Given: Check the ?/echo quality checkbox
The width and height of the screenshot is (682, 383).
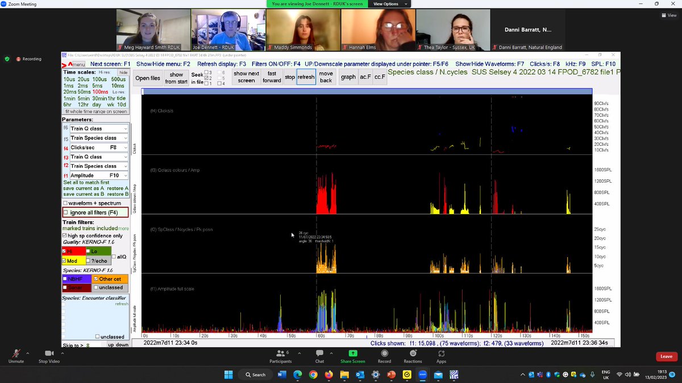Looking at the screenshot, I should tap(89, 260).
